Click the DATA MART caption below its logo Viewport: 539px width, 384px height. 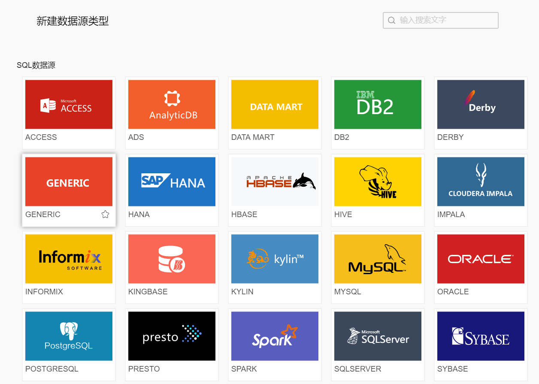(x=253, y=137)
